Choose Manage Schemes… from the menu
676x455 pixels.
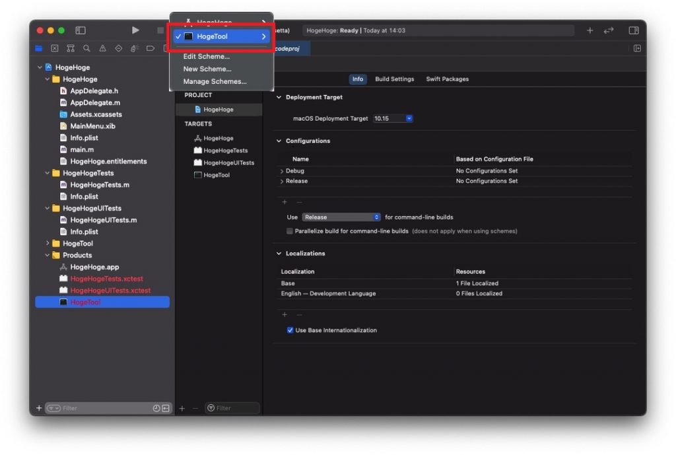[x=215, y=81]
